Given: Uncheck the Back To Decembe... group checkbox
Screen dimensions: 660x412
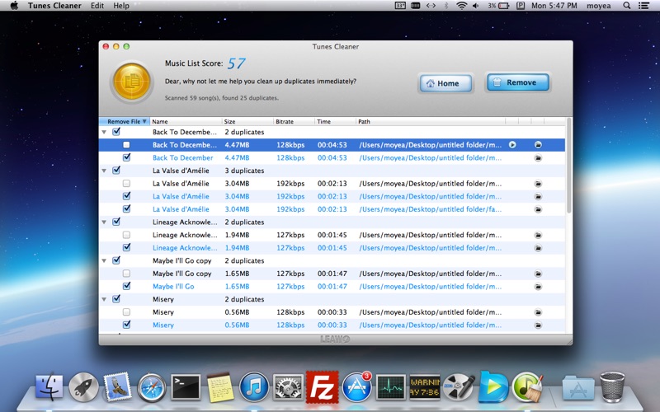Looking at the screenshot, I should point(116,132).
